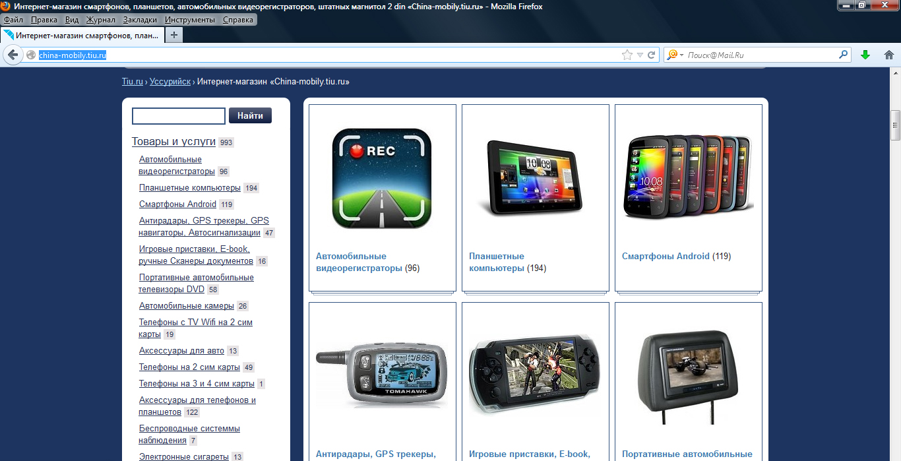Open the Downloads green arrow icon
This screenshot has width=901, height=461.
coord(865,55)
